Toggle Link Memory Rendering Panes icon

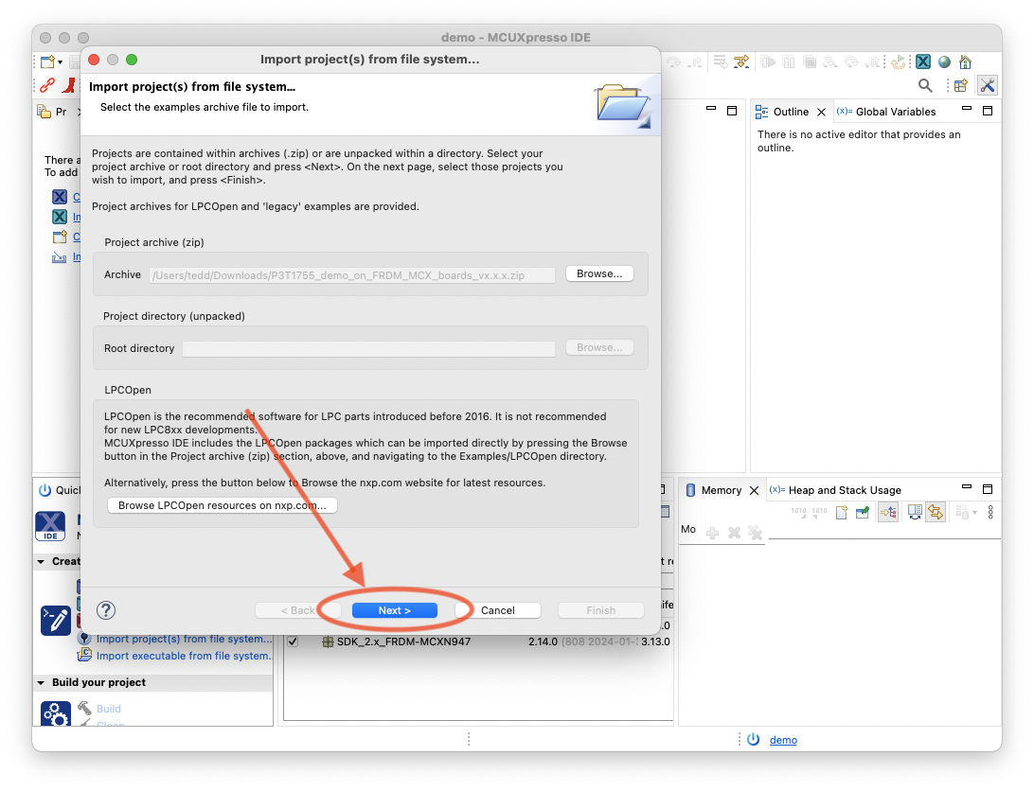tap(936, 512)
